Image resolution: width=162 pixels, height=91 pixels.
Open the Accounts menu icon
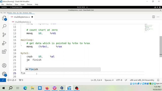point(4,65)
